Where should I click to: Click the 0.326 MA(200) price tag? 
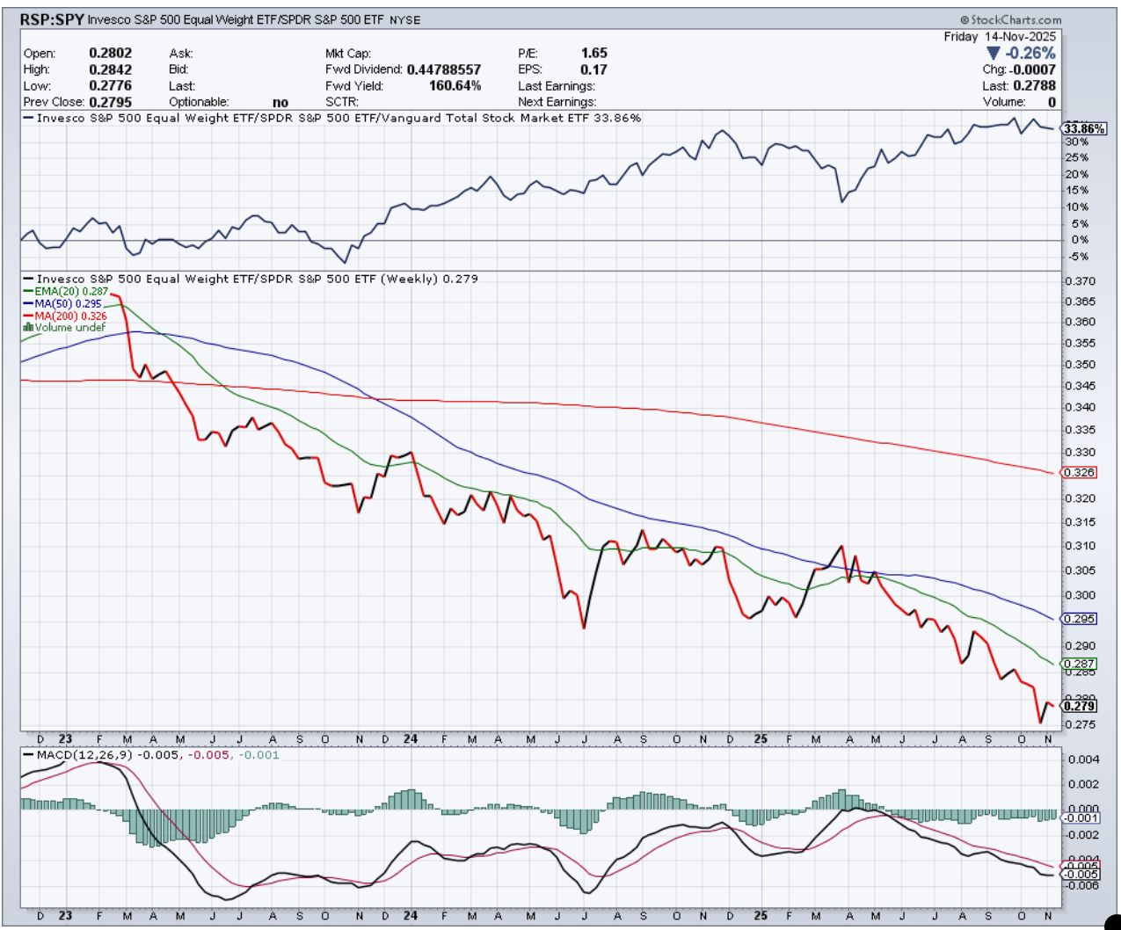pyautogui.click(x=1079, y=473)
